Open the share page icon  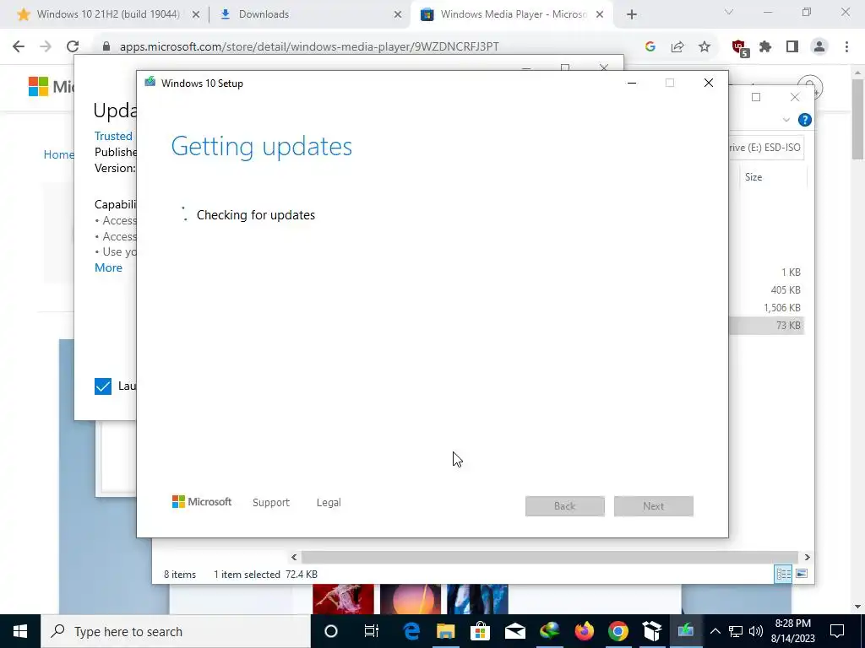tap(677, 47)
